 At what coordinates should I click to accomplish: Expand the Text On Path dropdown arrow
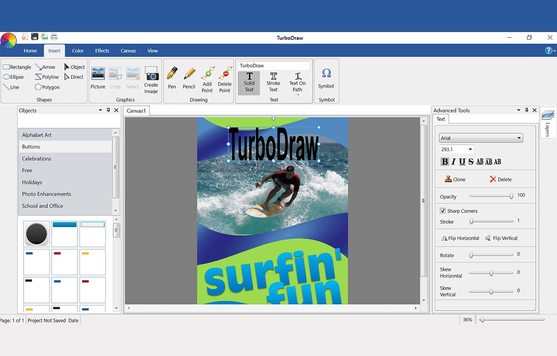[298, 95]
